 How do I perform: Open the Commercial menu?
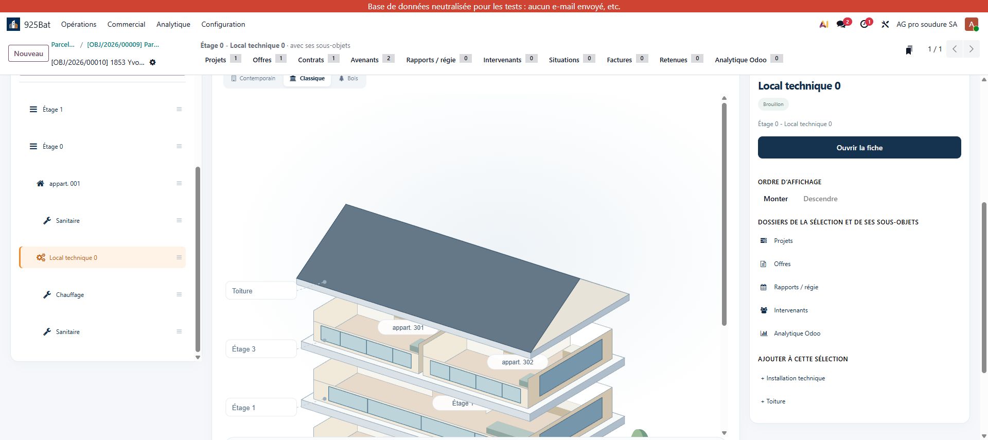point(126,24)
